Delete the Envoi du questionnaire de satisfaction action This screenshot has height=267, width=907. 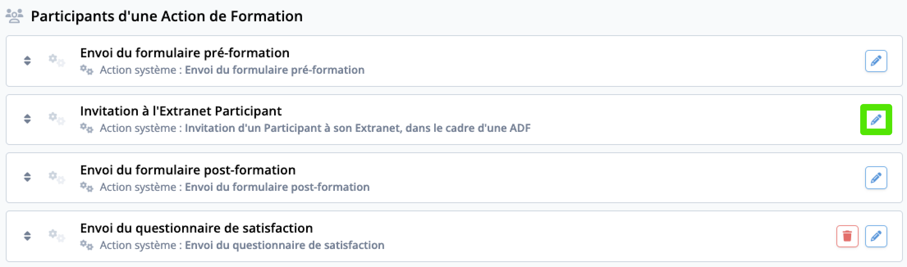[847, 236]
